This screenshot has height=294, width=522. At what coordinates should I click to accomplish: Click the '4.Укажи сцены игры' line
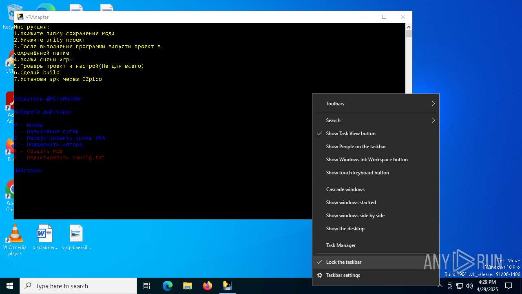(x=43, y=60)
